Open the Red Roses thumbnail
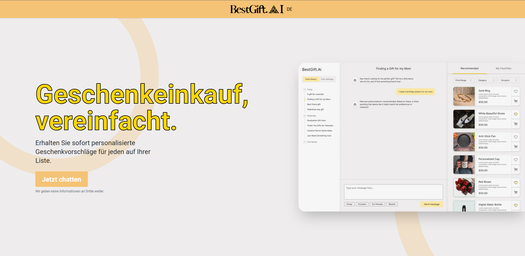Image resolution: width=525 pixels, height=256 pixels. (464, 187)
